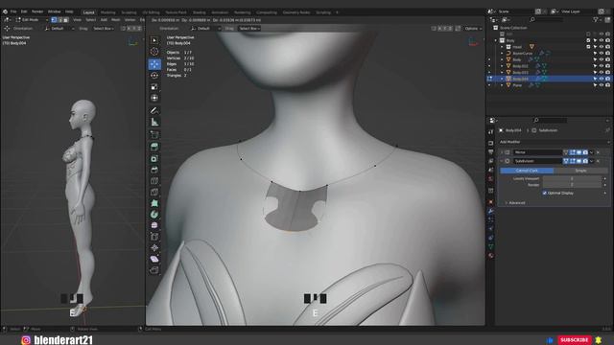Switch to the Shading workspace tab
Image resolution: width=614 pixels, height=345 pixels.
point(199,12)
